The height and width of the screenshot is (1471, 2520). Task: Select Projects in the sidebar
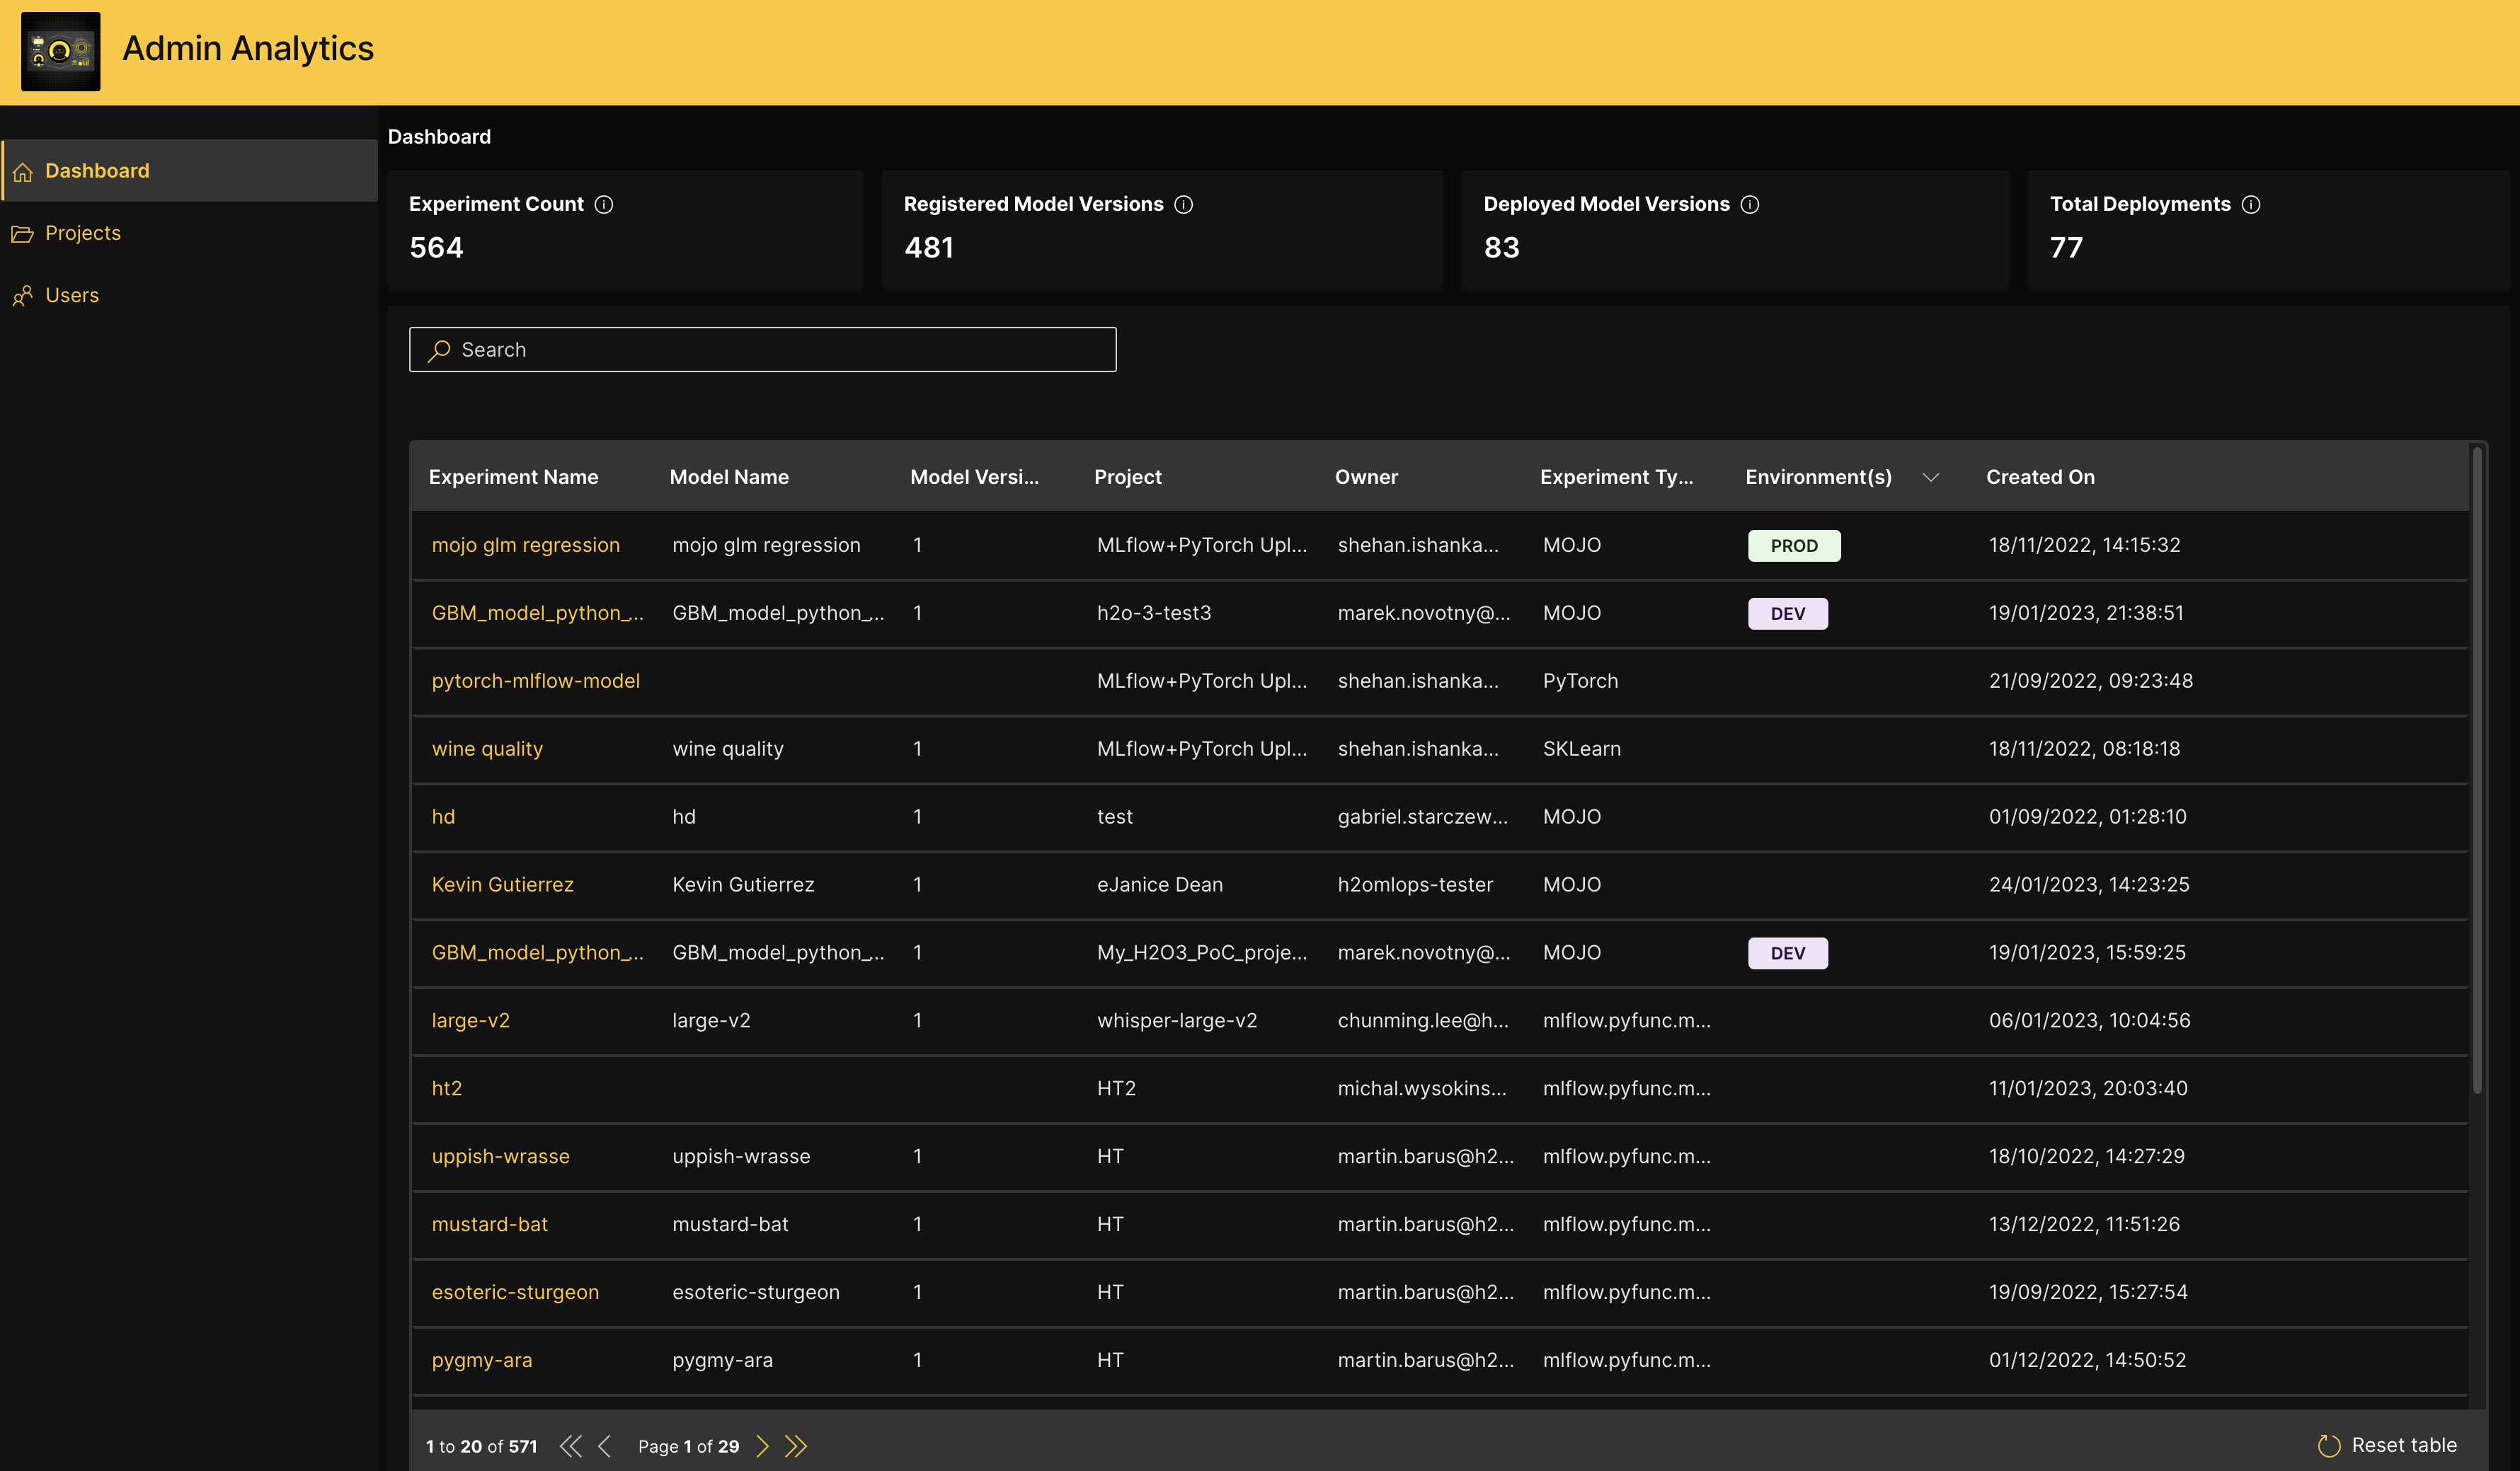[82, 233]
